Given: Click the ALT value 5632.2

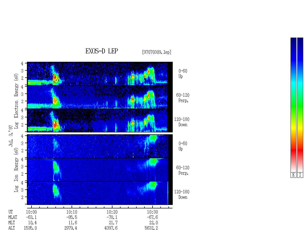Looking at the screenshot, I should (151, 228).
